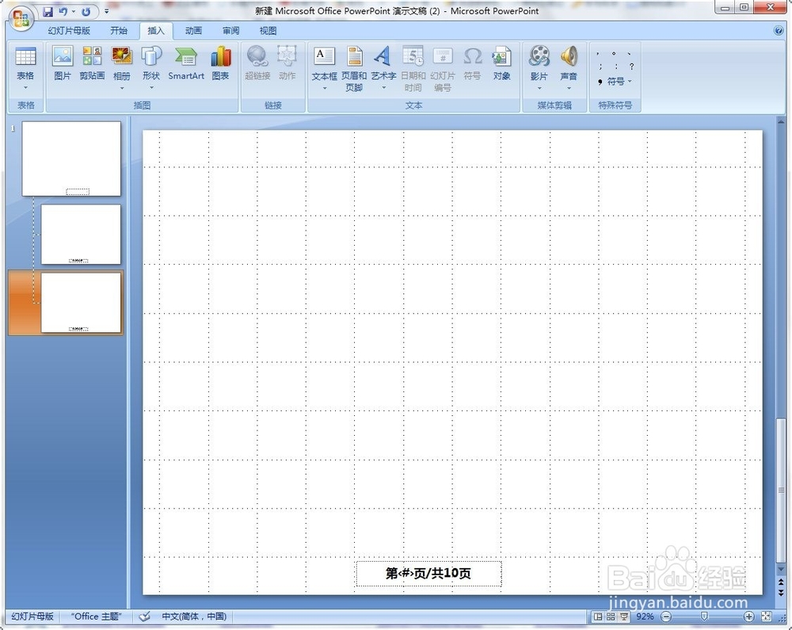Expand the 影片 dropdown arrow

coord(539,88)
